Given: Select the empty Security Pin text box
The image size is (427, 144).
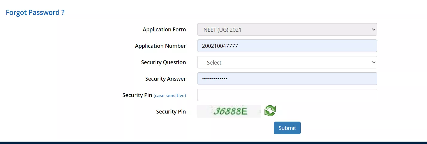Looking at the screenshot, I should 287,95.
